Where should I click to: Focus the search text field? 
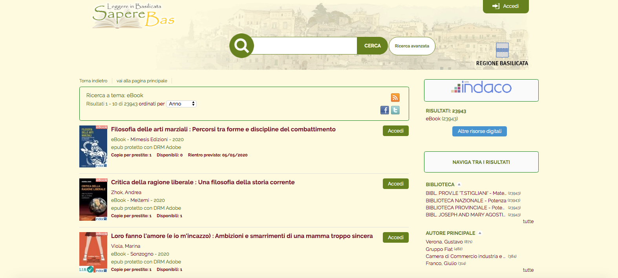point(305,46)
